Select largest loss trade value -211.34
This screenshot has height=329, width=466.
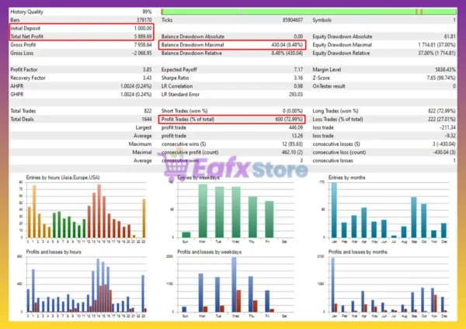click(447, 127)
